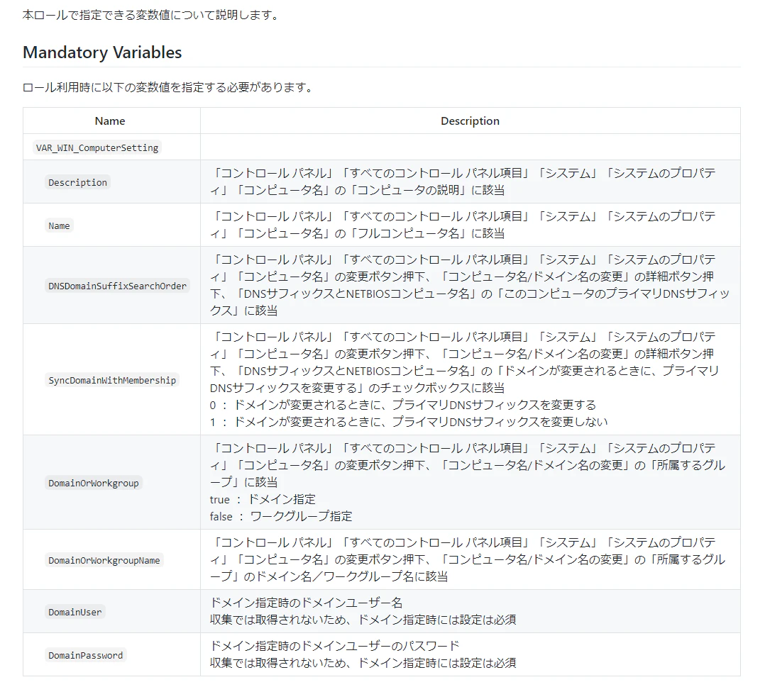This screenshot has width=765, height=687.
Task: Click the line ending "プライマリDNSサフィックスを変更しない"
Action: click(409, 423)
